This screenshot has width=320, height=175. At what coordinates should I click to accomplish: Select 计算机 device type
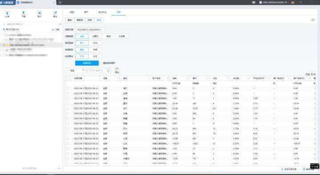coord(95,36)
